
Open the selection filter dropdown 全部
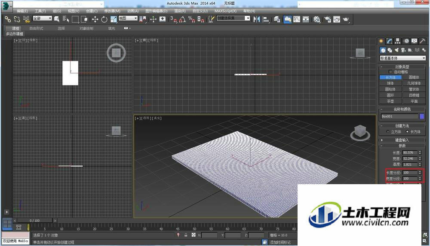click(x=42, y=18)
